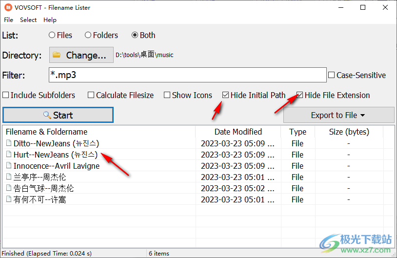Viewport: 397px width, 258px height.
Task: Sort by Size (bytes) column header
Action: [x=349, y=132]
